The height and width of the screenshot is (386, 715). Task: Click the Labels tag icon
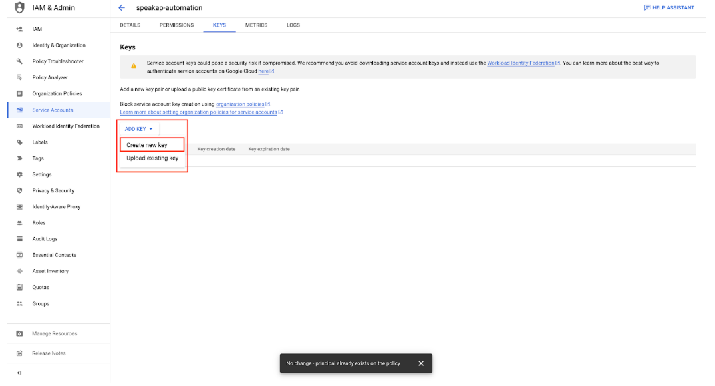tap(19, 142)
